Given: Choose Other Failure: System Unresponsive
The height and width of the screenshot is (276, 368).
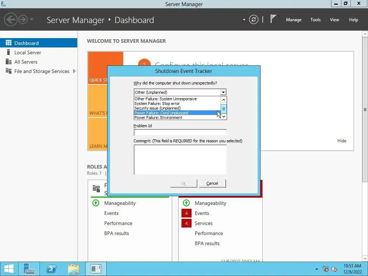Looking at the screenshot, I should (x=177, y=99).
